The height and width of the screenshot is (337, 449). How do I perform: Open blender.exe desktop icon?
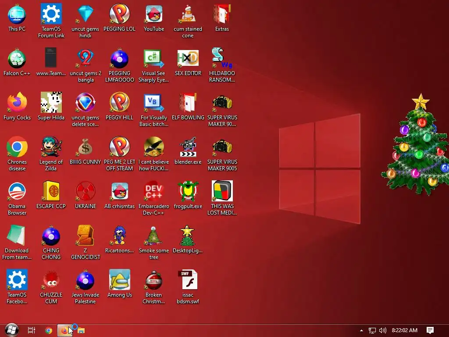(x=188, y=151)
